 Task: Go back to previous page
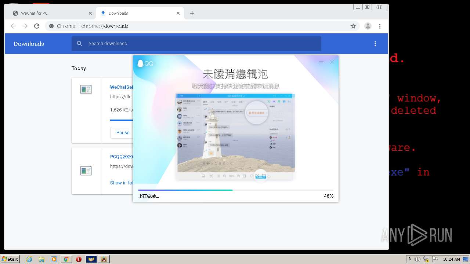pos(13,26)
